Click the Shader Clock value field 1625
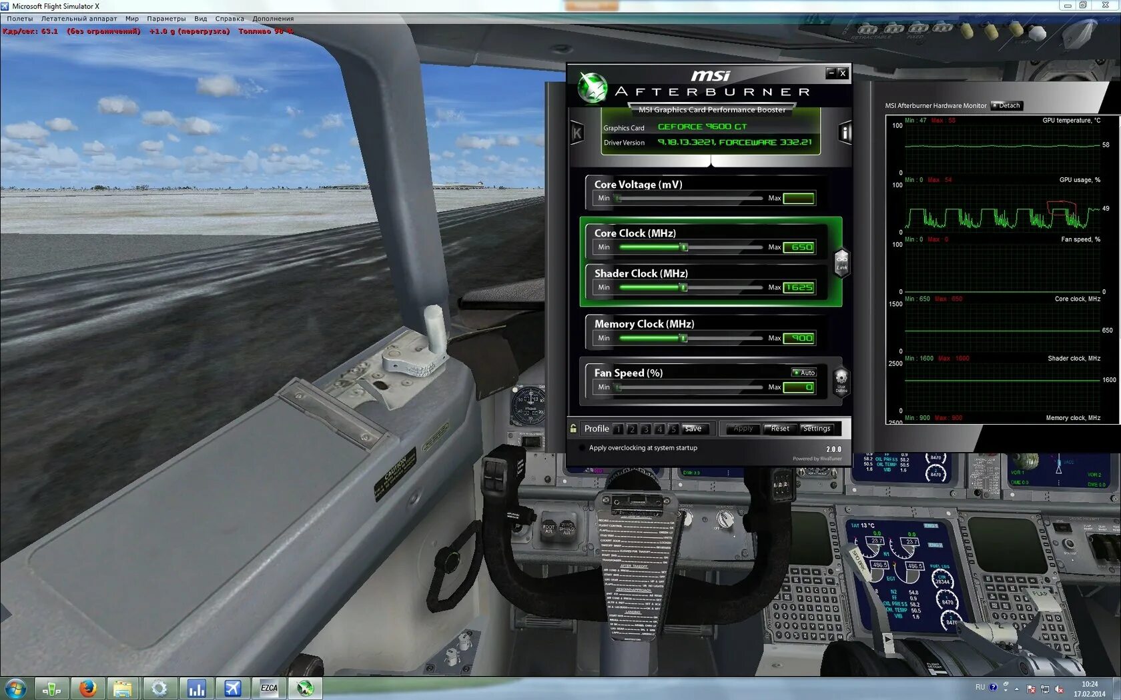This screenshot has height=700, width=1121. [x=799, y=288]
